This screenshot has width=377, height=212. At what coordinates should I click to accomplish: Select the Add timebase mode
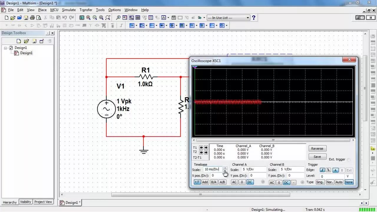tap(205, 182)
